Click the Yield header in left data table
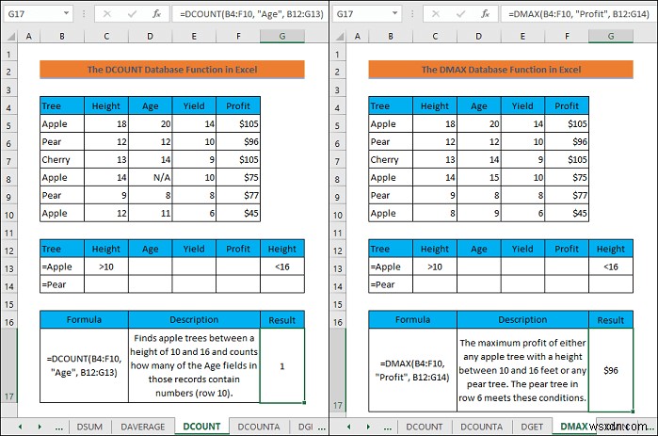This screenshot has width=658, height=436. click(x=194, y=105)
